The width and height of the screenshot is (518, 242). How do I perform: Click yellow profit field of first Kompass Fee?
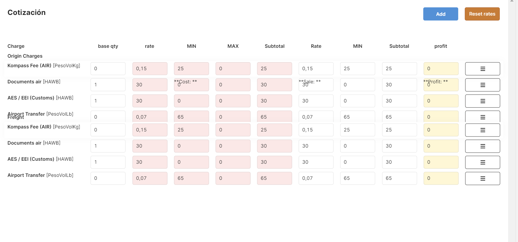[x=441, y=69]
